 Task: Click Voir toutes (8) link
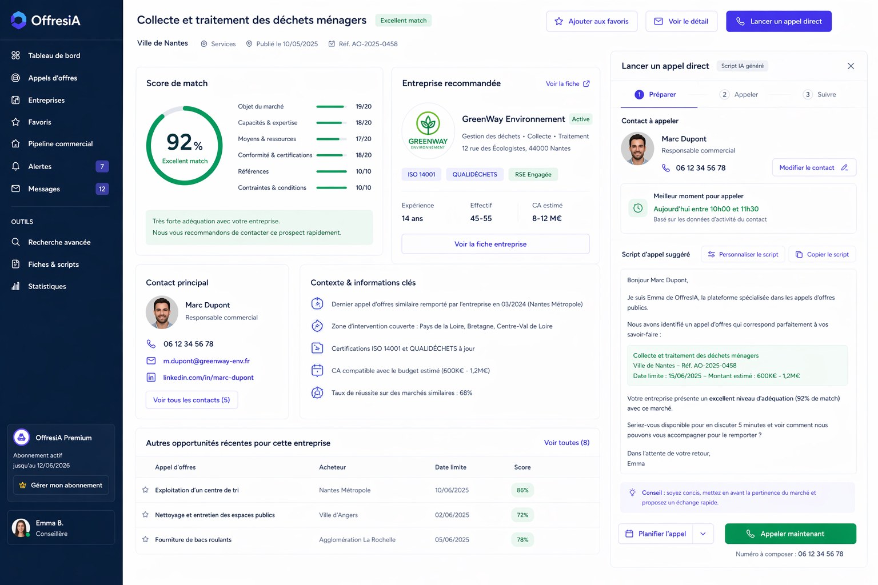click(566, 443)
